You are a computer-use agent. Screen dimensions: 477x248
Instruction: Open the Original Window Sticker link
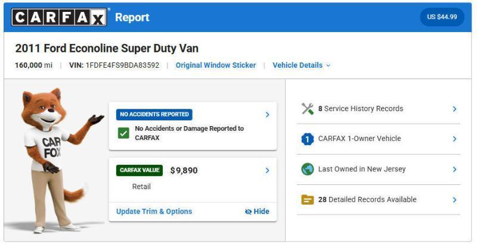tap(216, 65)
